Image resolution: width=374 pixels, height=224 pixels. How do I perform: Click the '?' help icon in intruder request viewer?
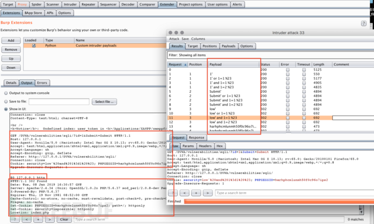click(x=174, y=193)
